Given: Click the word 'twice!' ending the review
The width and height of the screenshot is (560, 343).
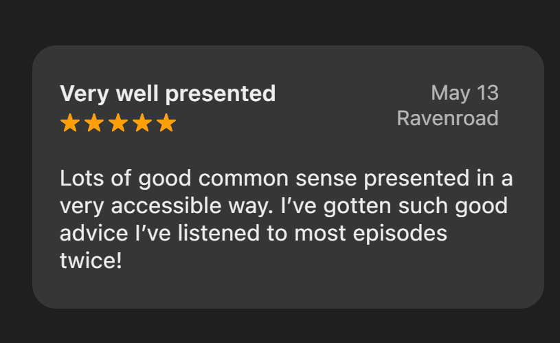Looking at the screenshot, I should click(91, 261).
